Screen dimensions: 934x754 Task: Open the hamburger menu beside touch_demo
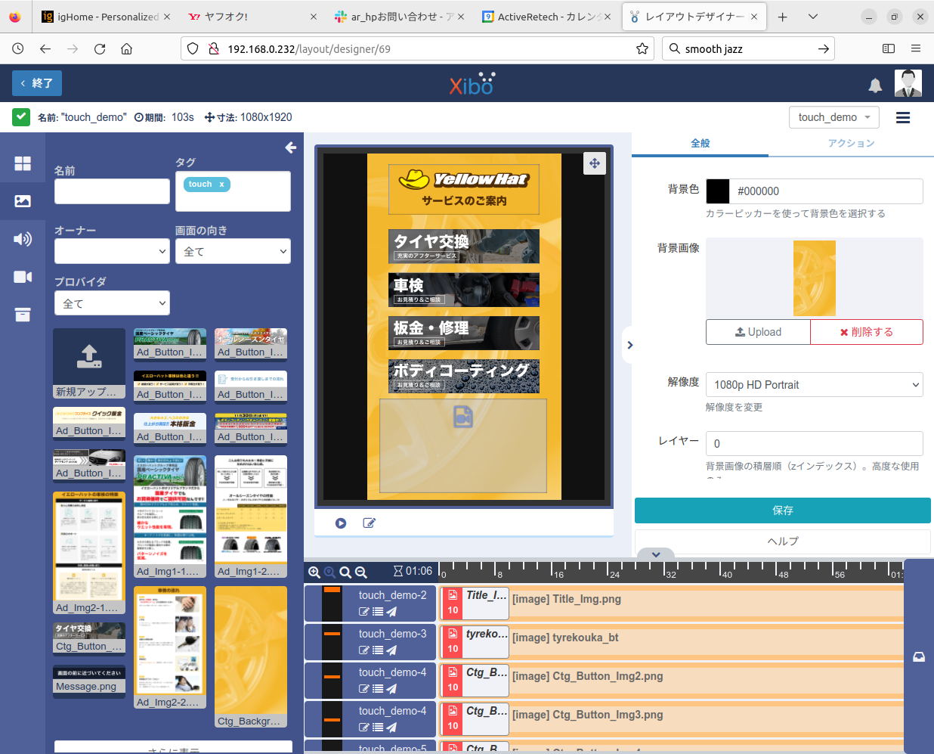coord(903,117)
